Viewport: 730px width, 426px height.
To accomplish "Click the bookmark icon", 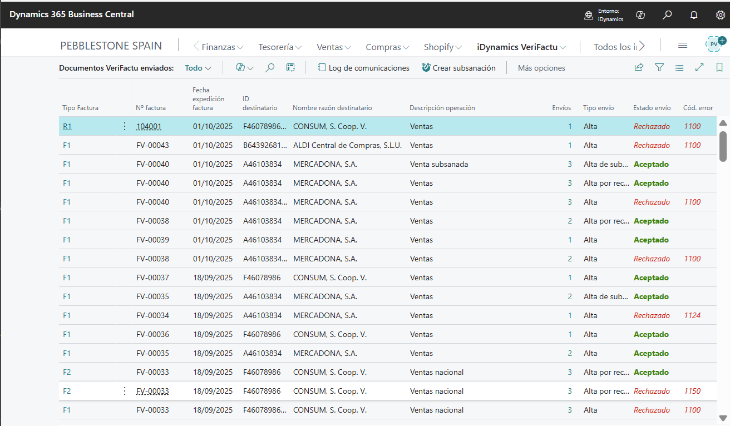I will (719, 68).
